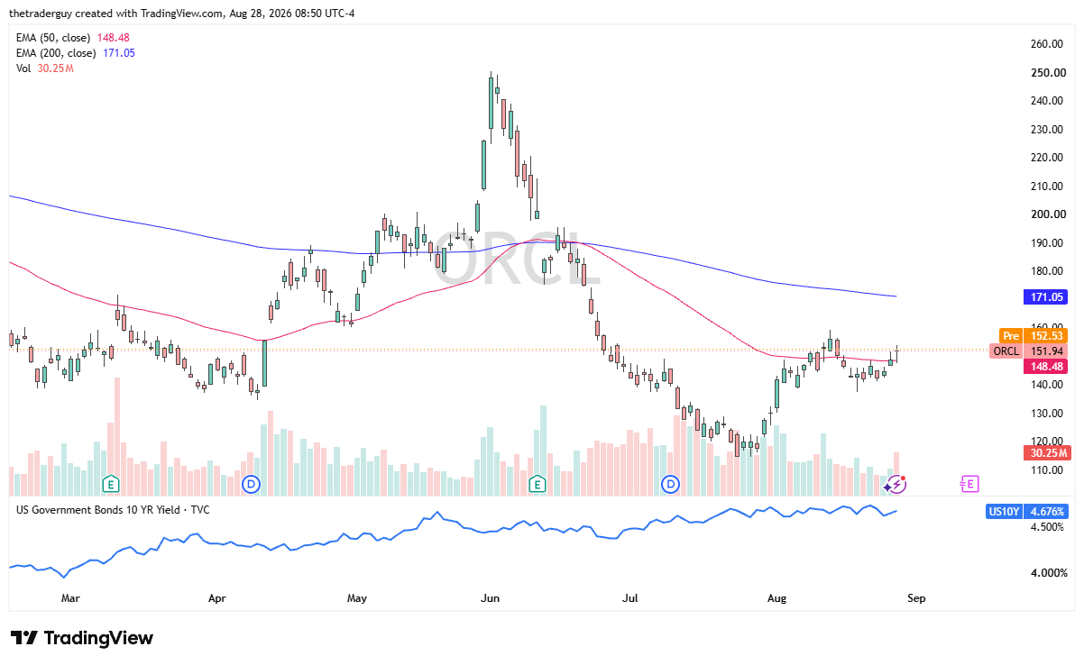Click the Aug label on time axis
The height and width of the screenshot is (665, 1084).
point(776,597)
